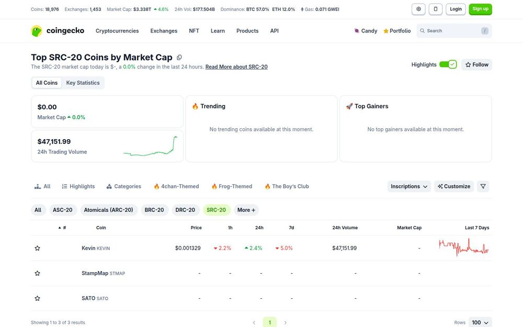Open the Inscriptions dropdown
The width and height of the screenshot is (523, 327).
[x=409, y=186]
